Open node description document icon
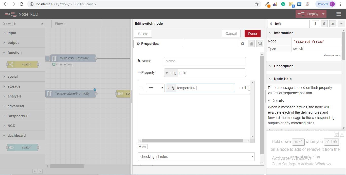Screen dimensions: 346x175 pyautogui.click(x=251, y=44)
